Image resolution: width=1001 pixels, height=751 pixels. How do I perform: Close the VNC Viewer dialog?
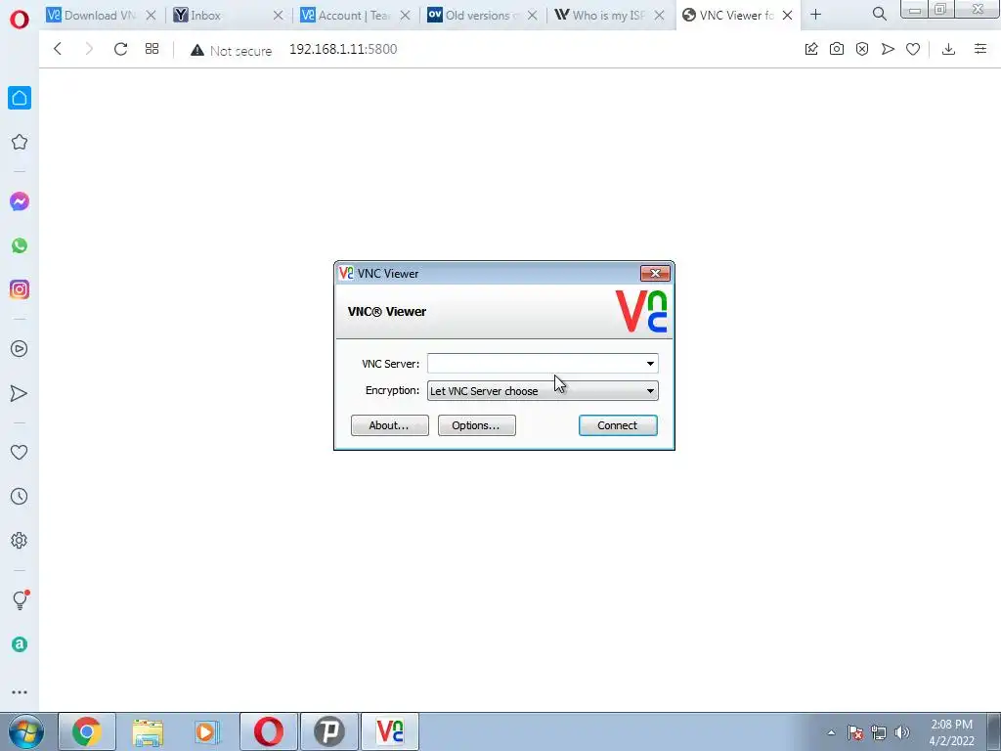[x=655, y=274]
